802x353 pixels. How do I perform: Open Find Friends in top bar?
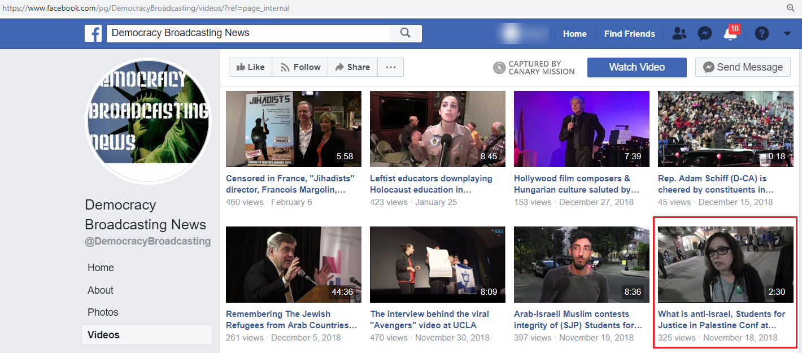pyautogui.click(x=630, y=34)
